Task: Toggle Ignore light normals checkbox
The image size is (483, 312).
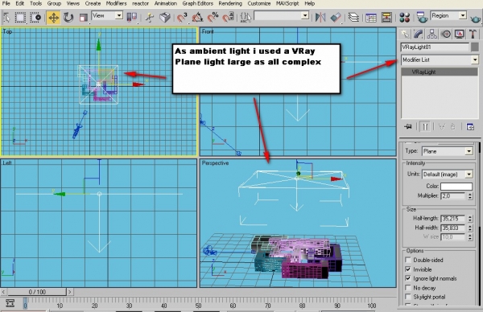Action: [408, 278]
